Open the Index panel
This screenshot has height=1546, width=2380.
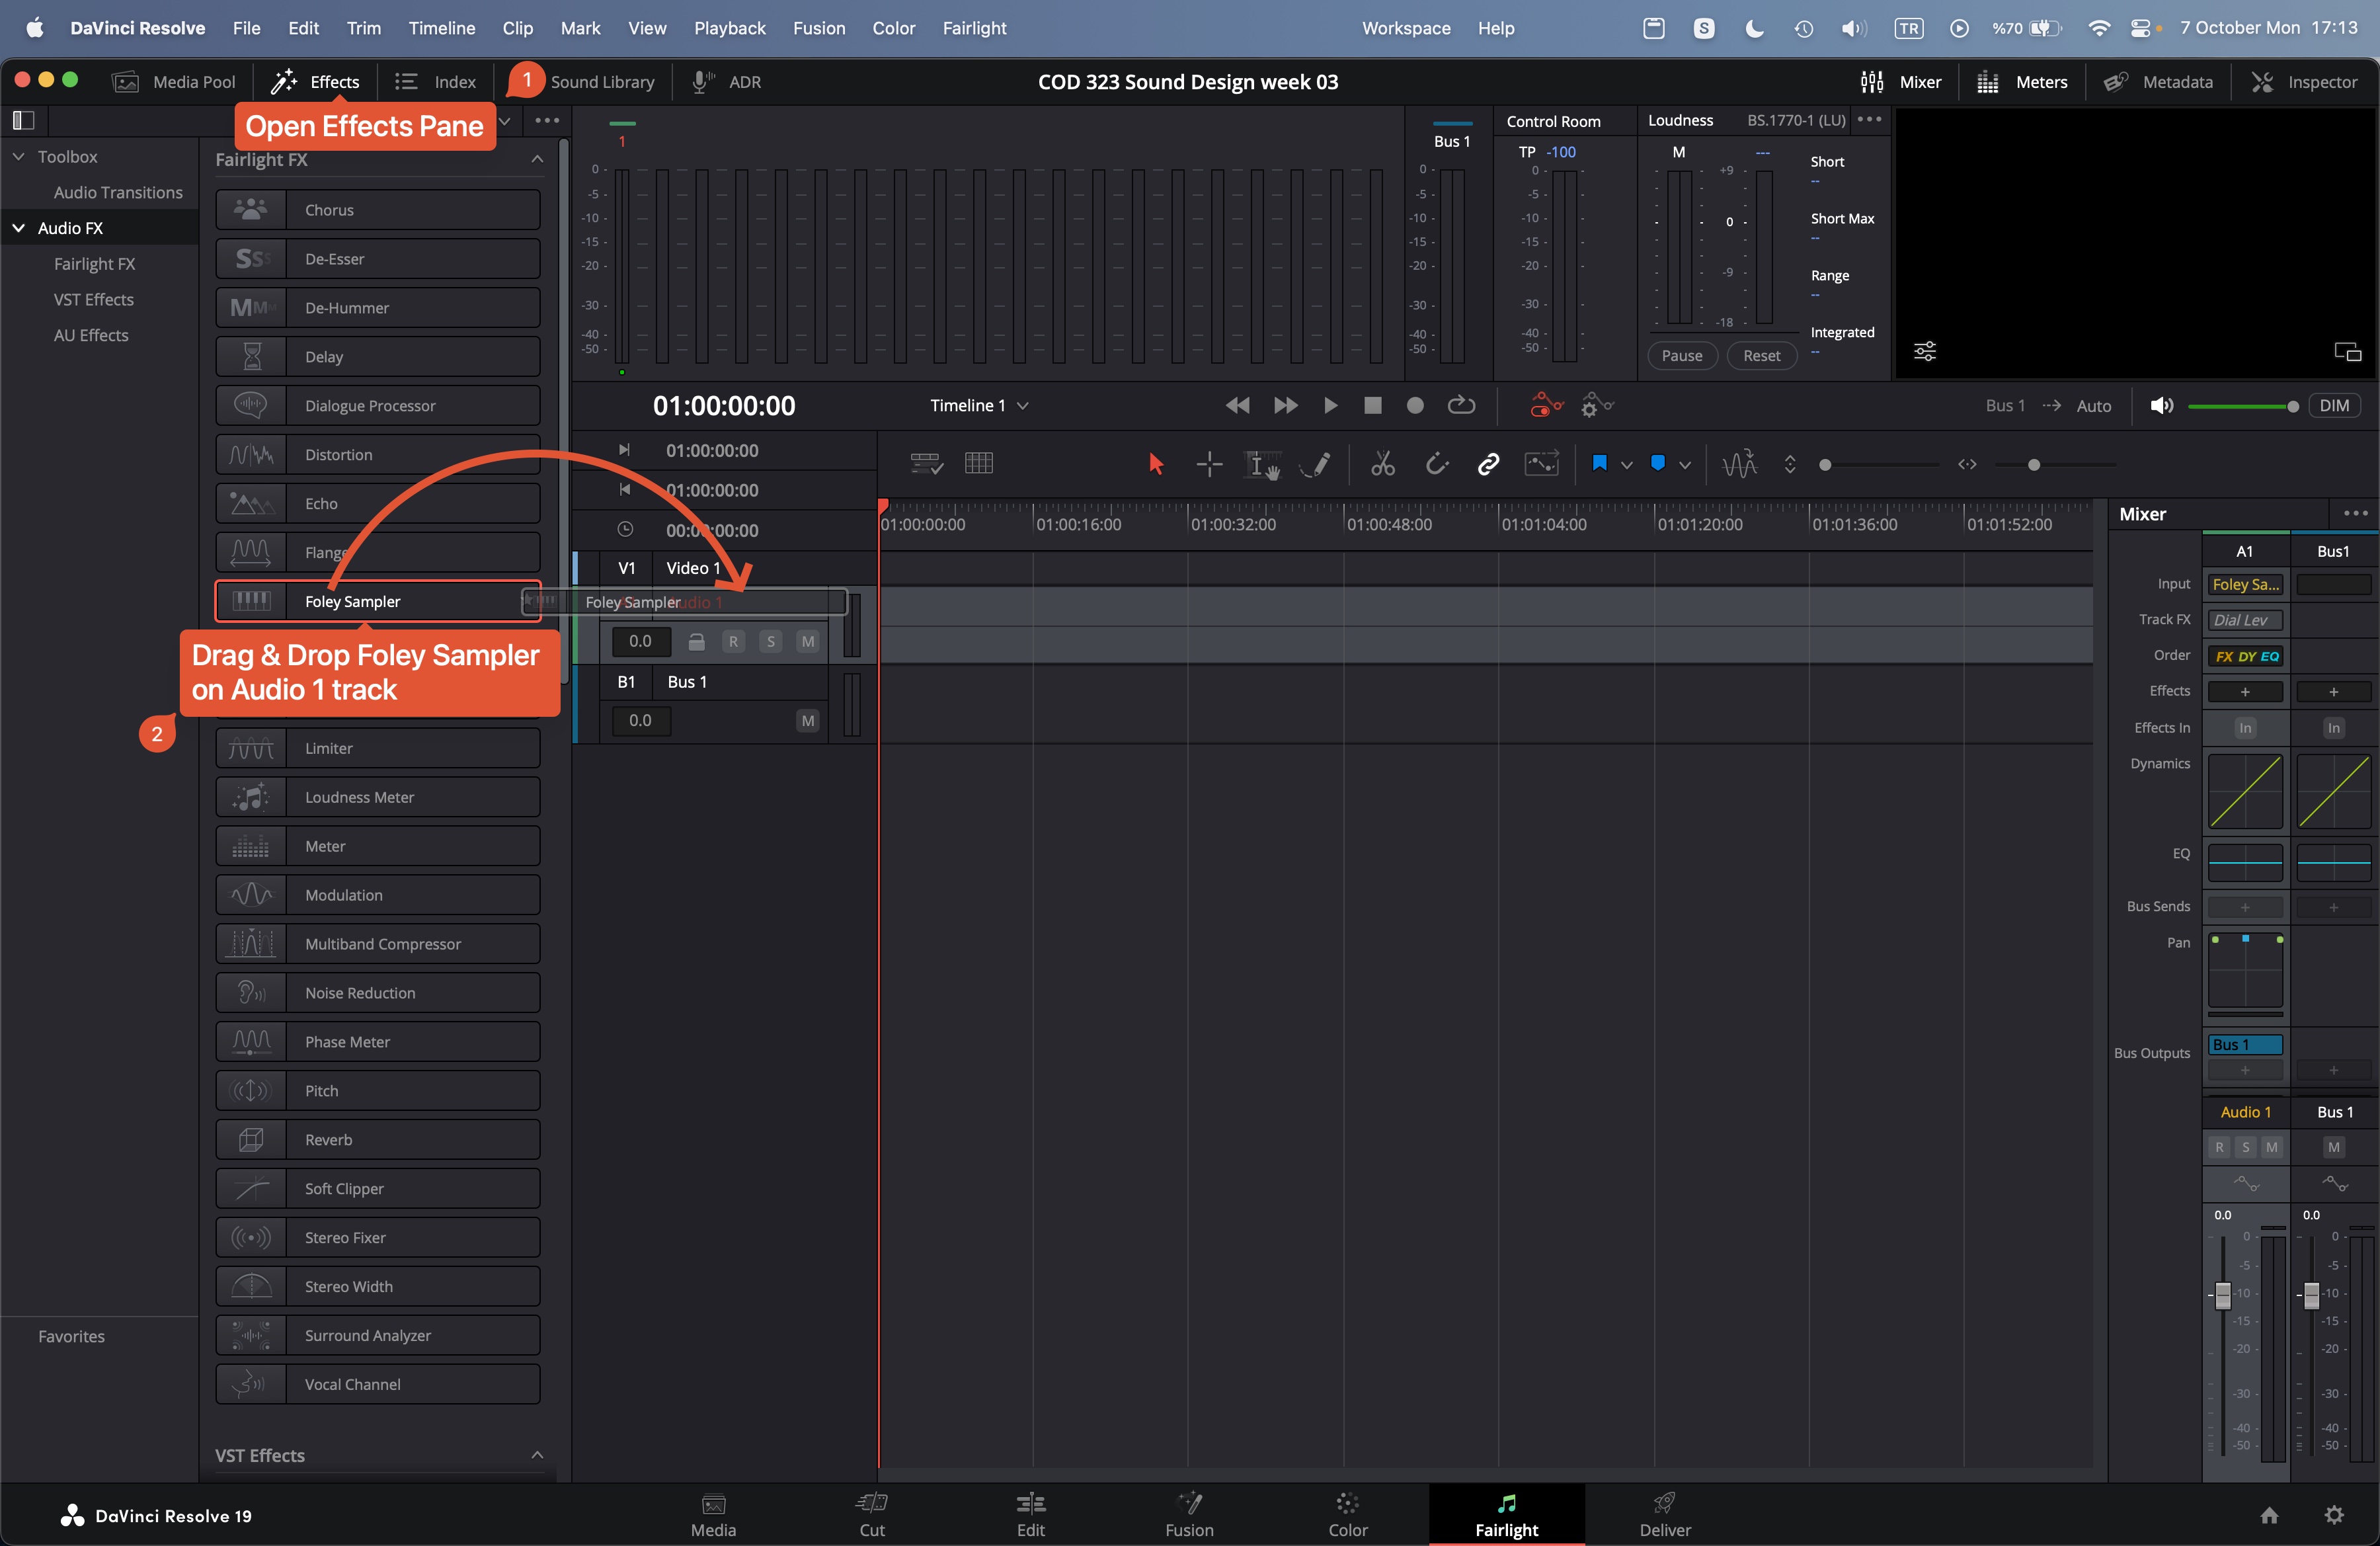(435, 82)
